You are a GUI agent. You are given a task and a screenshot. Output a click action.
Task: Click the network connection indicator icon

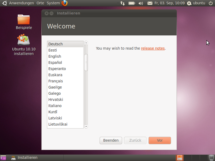point(122,3)
